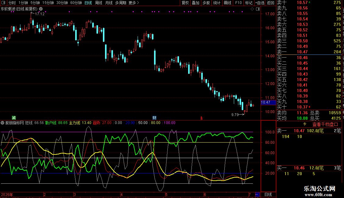Open the 统计 statistics tool
The height and width of the screenshot is (198, 344).
tap(217, 3)
